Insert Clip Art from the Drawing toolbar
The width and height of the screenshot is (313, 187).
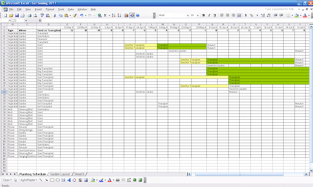(80, 180)
